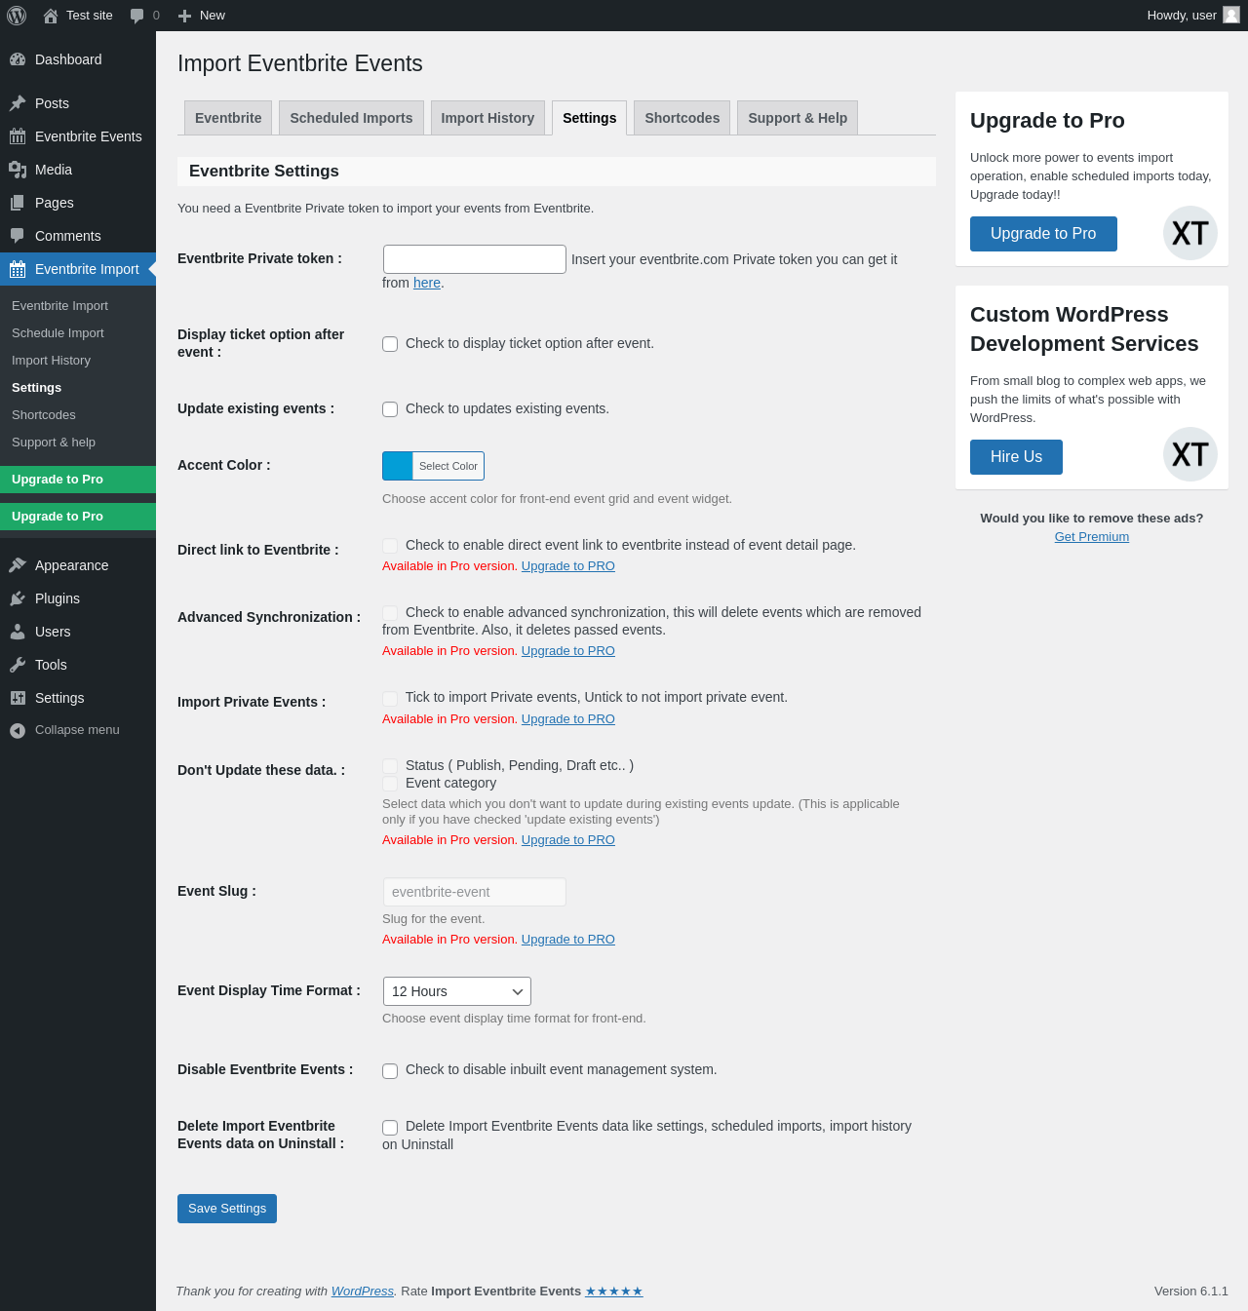
Task: Click the blue accent color swatch
Action: coord(398,466)
